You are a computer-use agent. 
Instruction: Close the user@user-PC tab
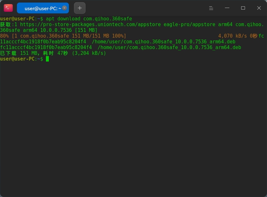64,8
